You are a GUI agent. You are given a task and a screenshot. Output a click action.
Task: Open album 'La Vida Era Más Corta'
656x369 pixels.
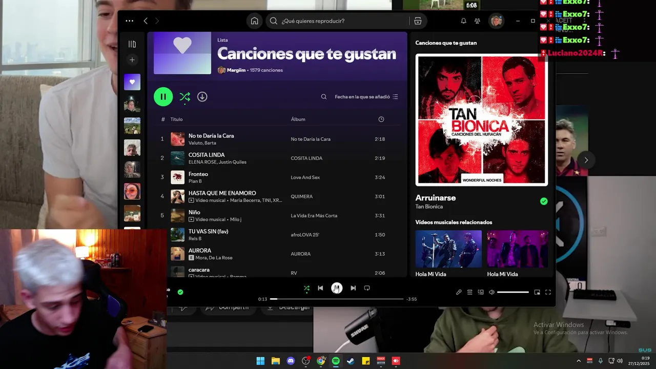pos(314,216)
